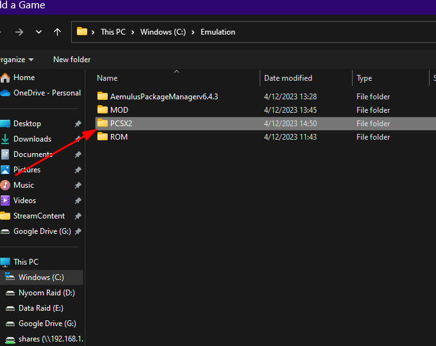Click the Documents page icon

(5, 154)
